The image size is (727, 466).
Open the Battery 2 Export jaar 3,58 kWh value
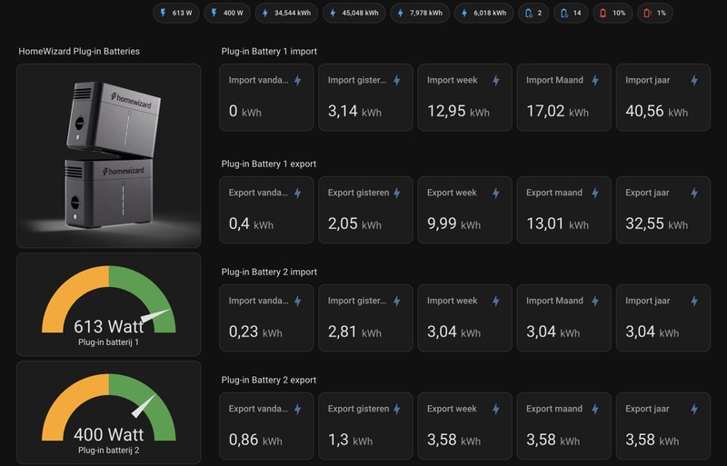point(652,440)
